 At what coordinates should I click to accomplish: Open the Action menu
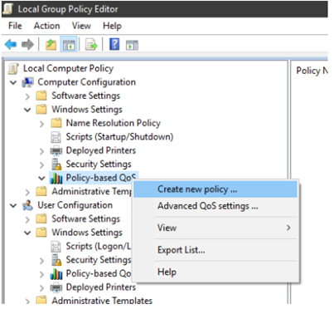point(46,26)
